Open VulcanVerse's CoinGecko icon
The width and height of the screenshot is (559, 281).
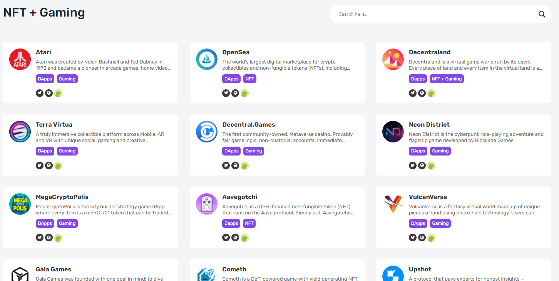tap(431, 238)
